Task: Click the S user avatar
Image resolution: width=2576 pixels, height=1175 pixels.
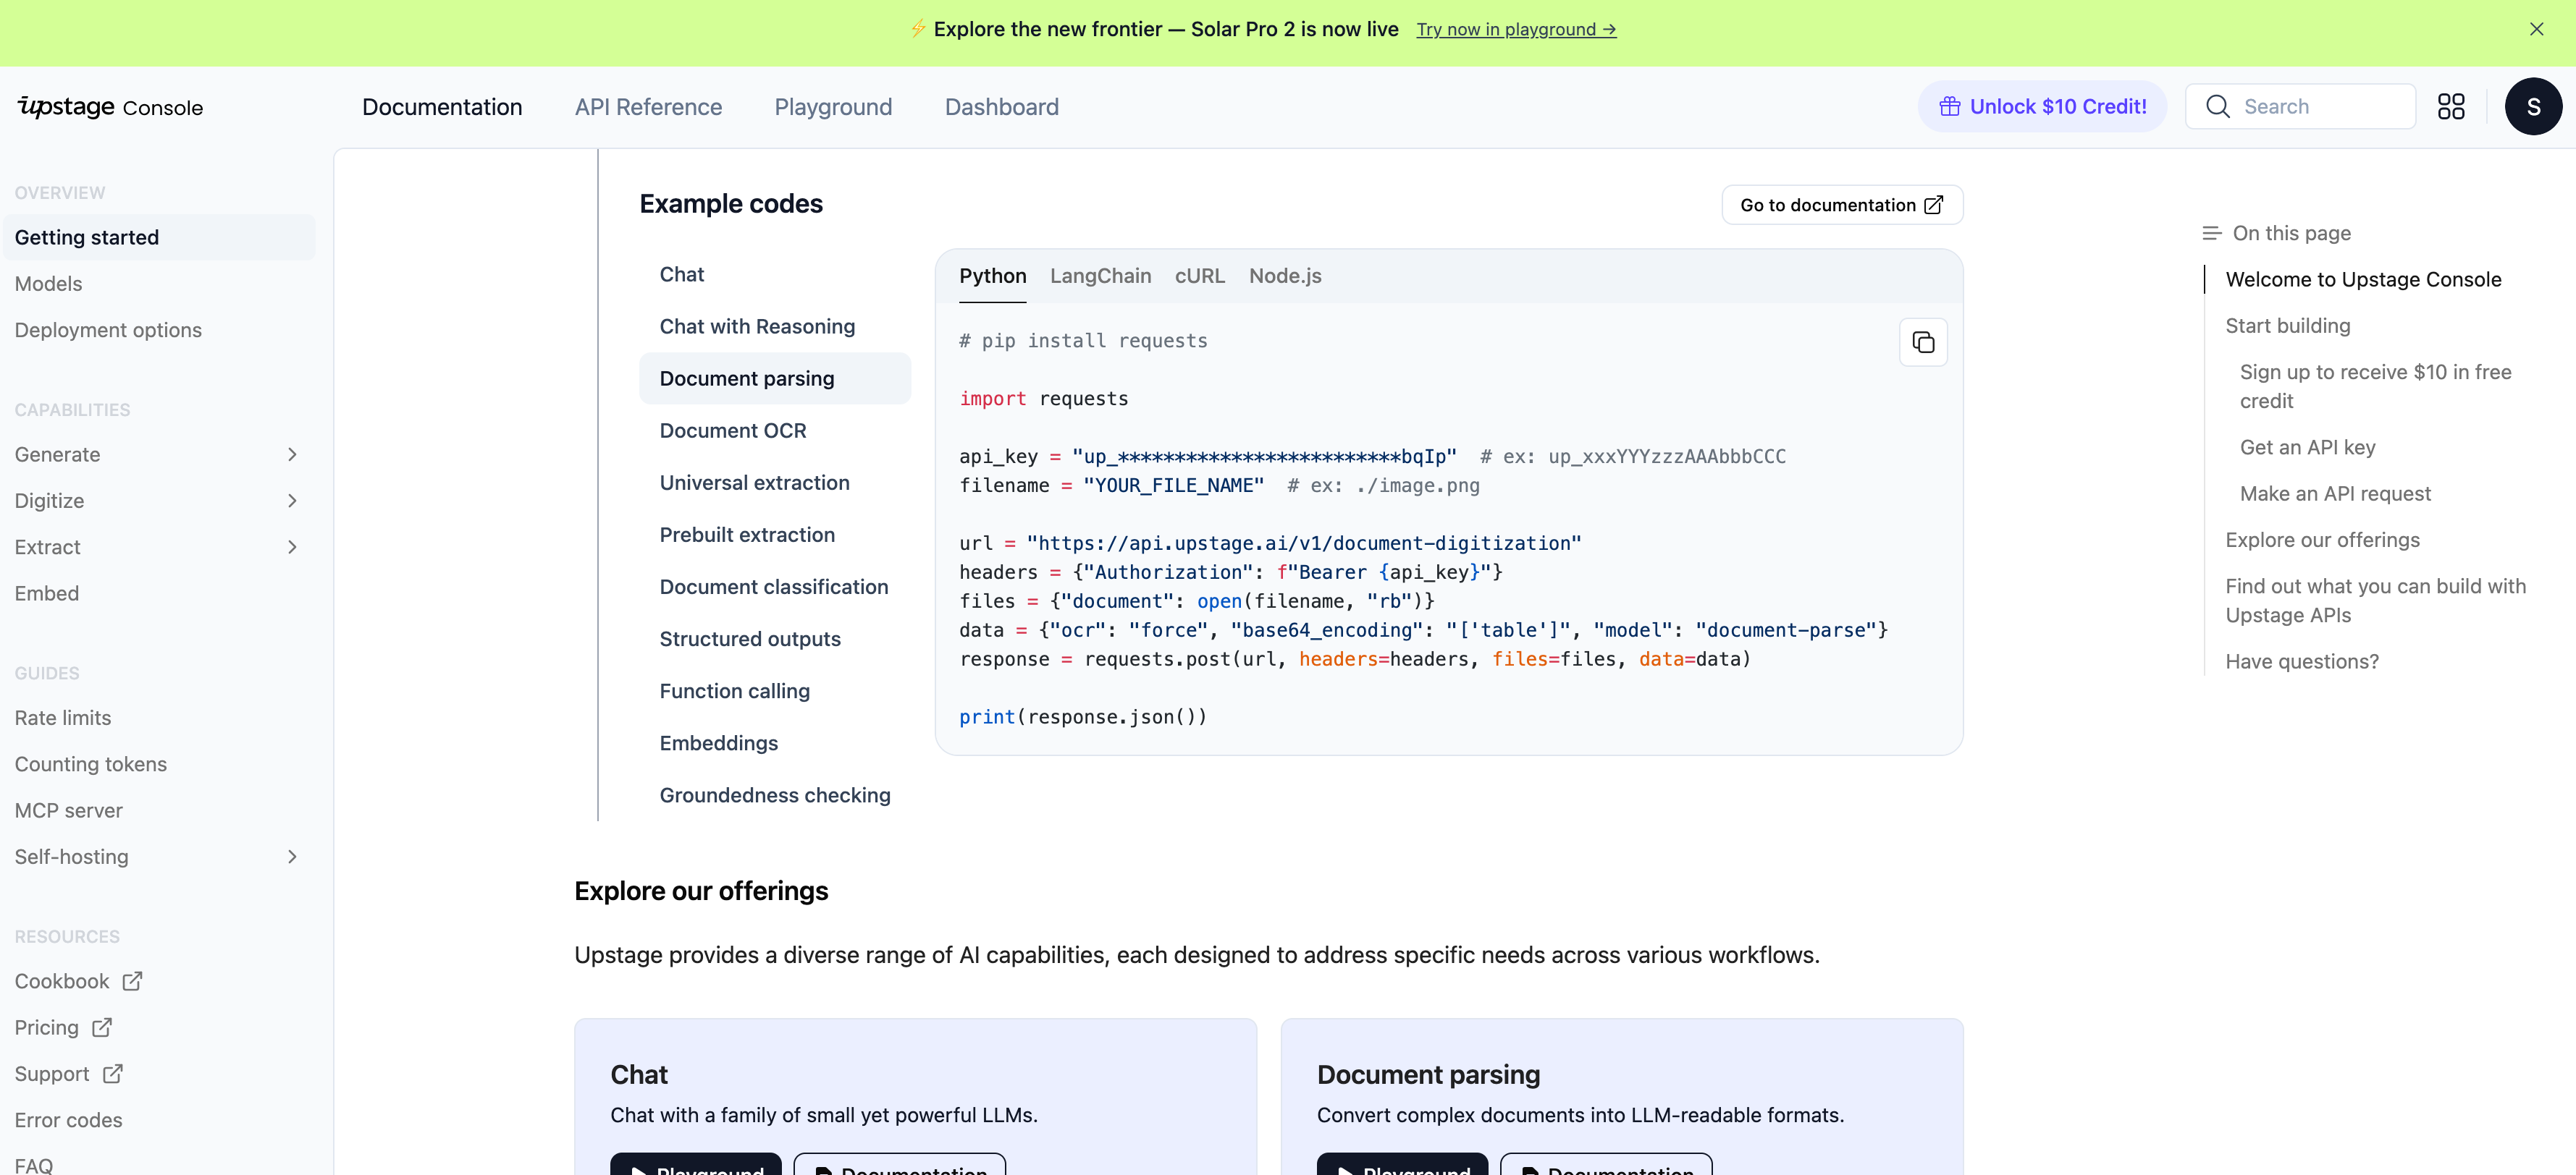Action: coord(2532,107)
